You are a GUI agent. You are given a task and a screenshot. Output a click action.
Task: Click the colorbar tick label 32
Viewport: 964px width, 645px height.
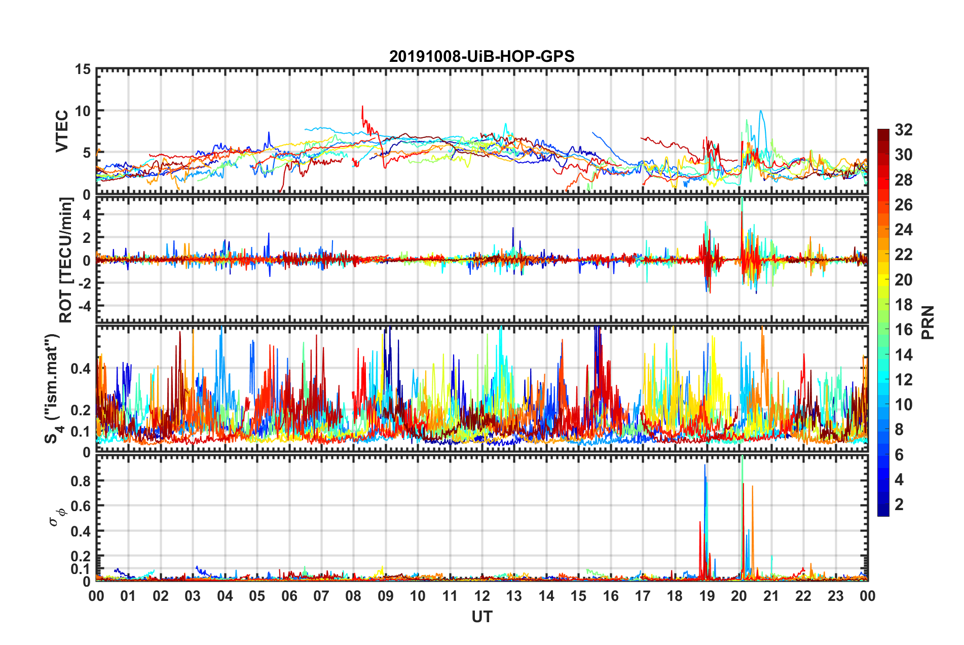pyautogui.click(x=904, y=130)
